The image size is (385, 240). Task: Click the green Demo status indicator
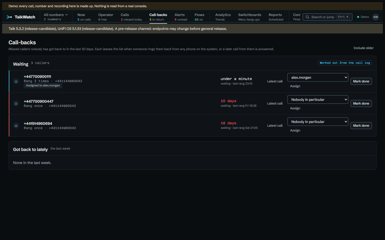363,17
